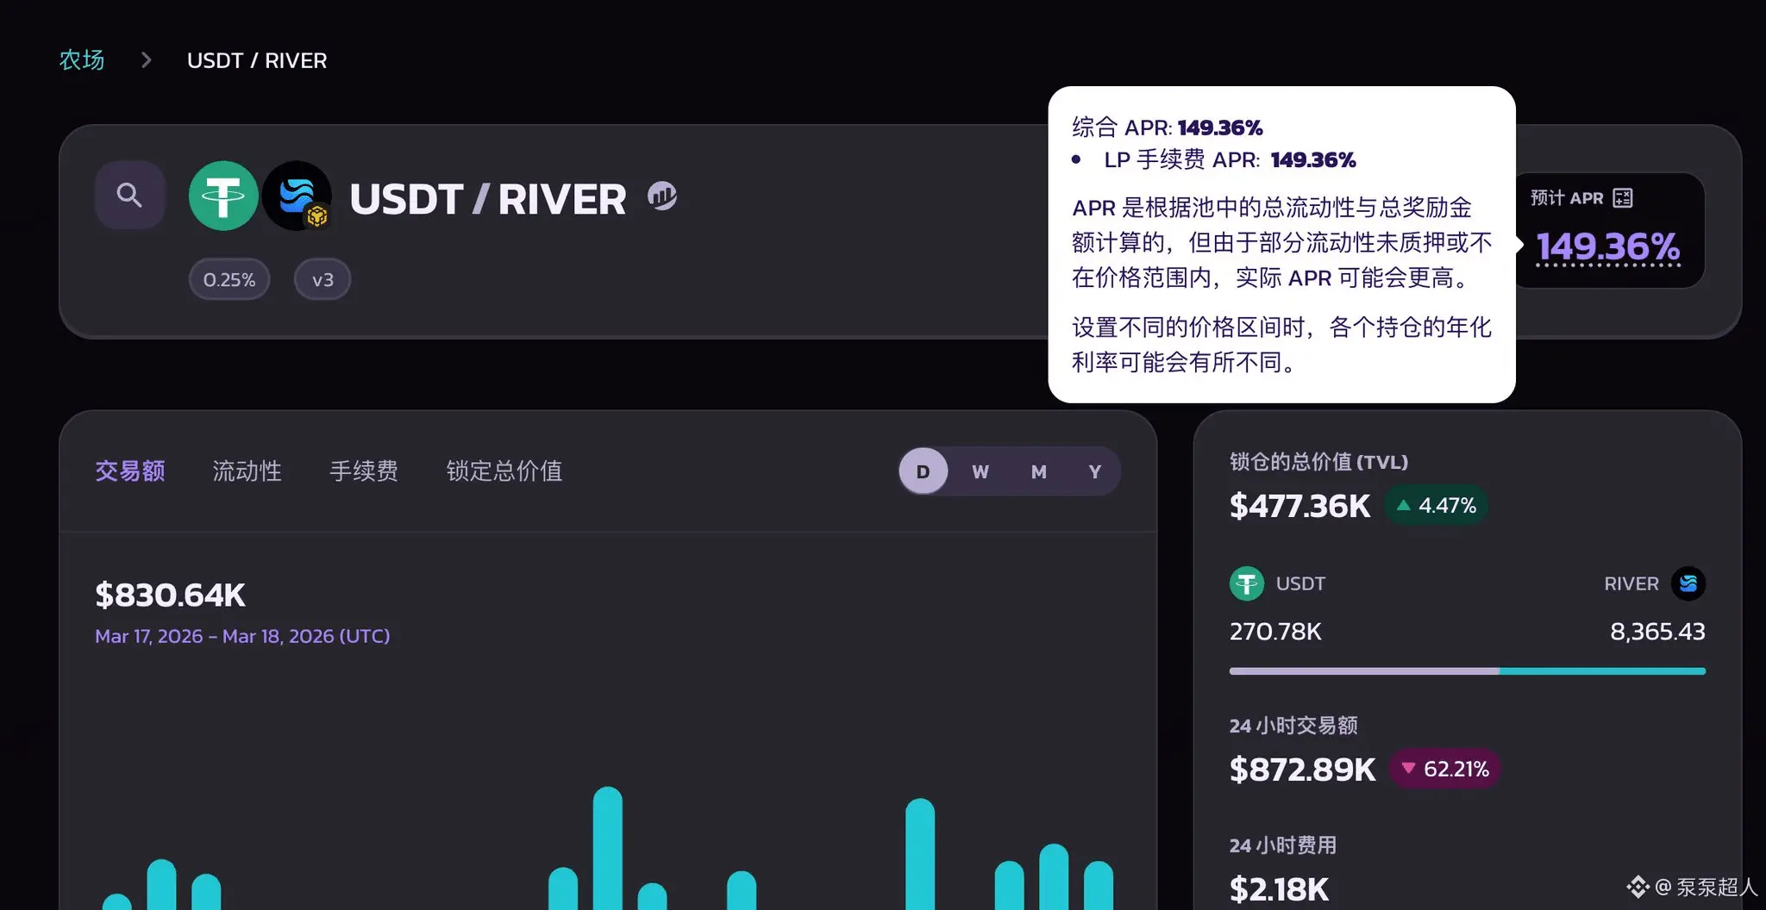Switch to the 锁定总价值 tab
The height and width of the screenshot is (910, 1766).
(504, 471)
